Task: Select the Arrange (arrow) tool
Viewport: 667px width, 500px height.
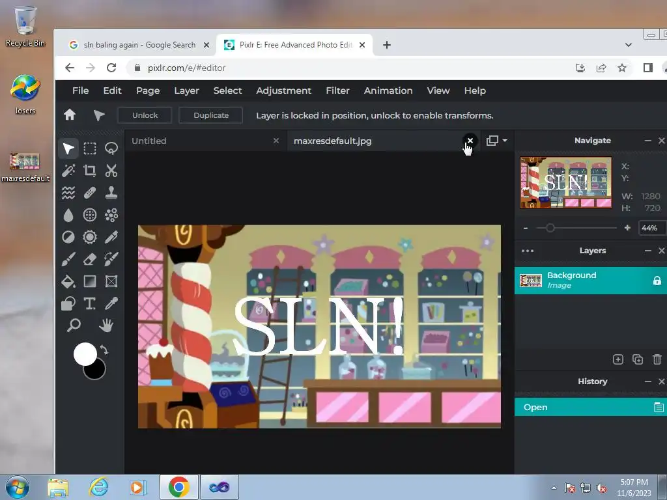Action: click(x=68, y=149)
